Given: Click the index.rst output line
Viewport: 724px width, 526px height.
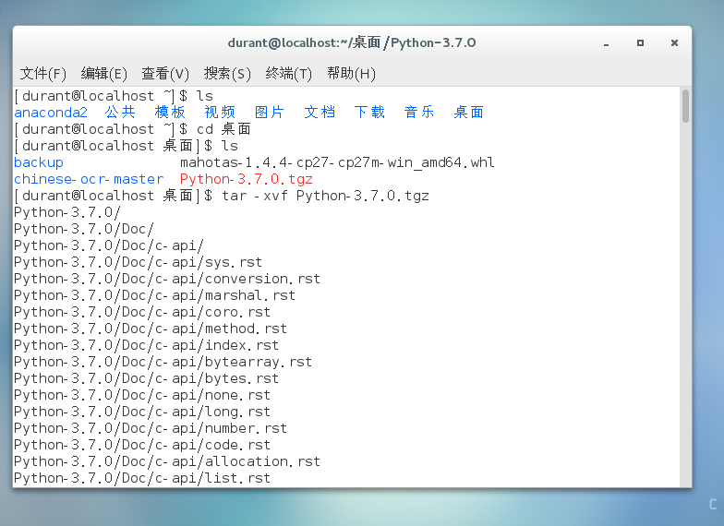Looking at the screenshot, I should 146,345.
